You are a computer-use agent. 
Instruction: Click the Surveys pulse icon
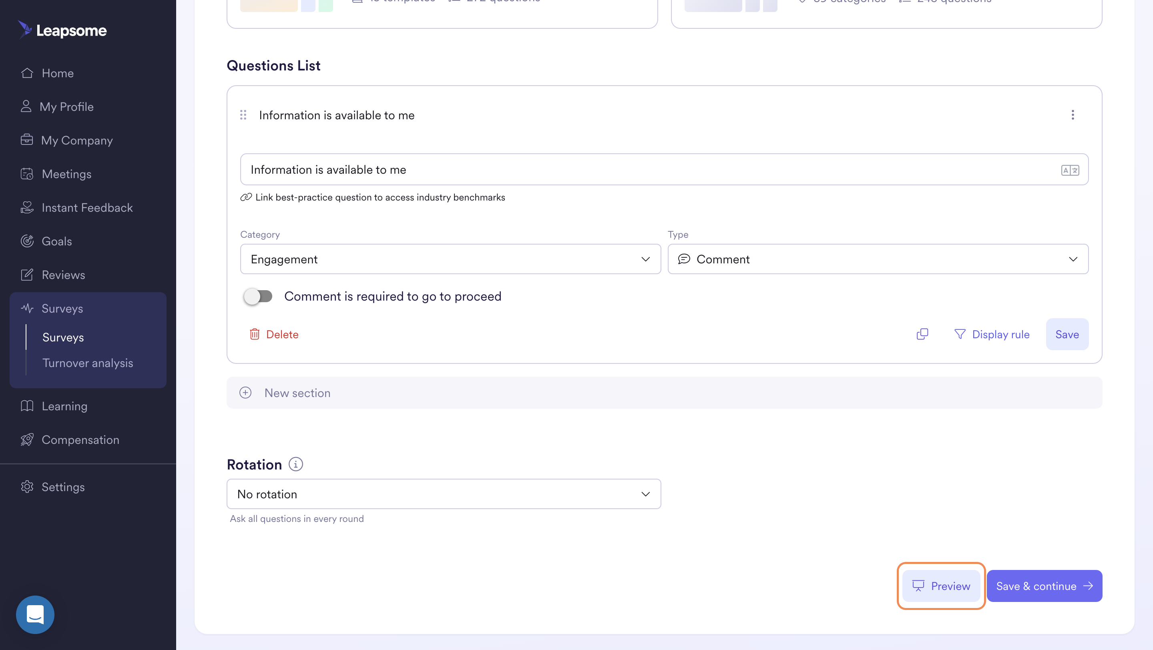tap(27, 308)
